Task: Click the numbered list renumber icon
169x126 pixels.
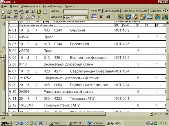Action: click(x=94, y=17)
